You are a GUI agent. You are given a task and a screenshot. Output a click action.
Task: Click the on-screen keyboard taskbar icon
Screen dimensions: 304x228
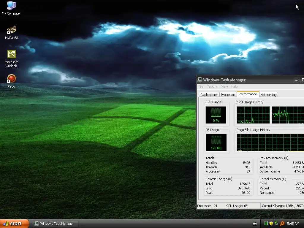click(255, 224)
